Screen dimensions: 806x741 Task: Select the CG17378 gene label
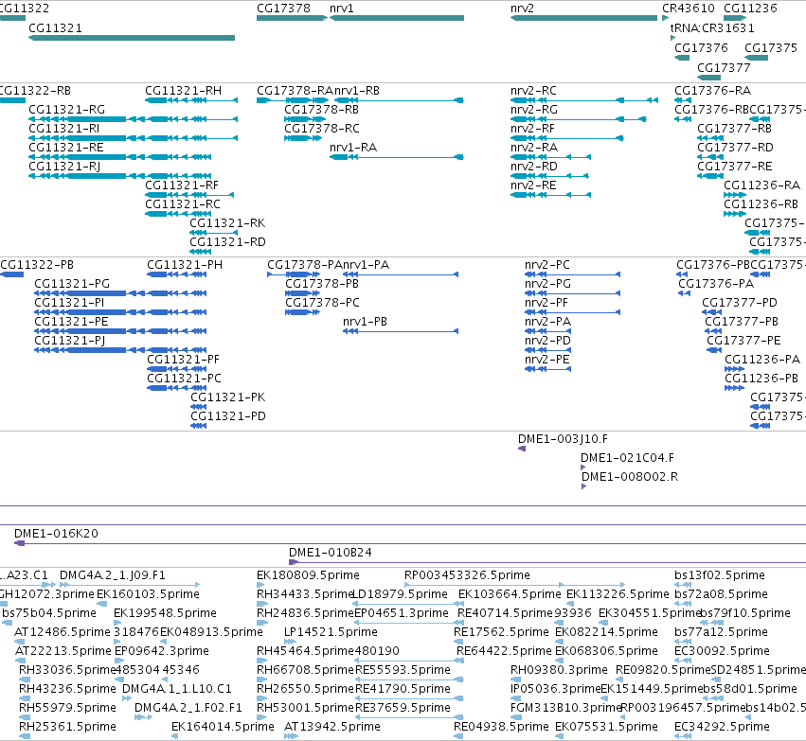(284, 9)
